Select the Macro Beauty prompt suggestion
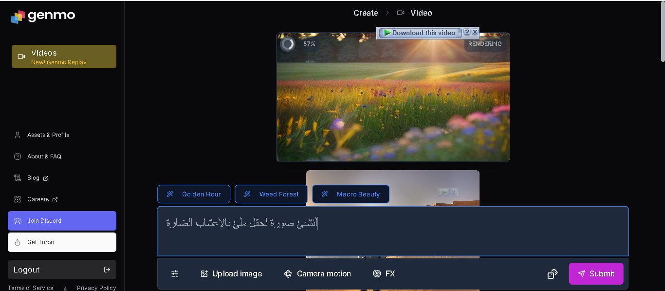The width and height of the screenshot is (665, 291). tap(351, 194)
